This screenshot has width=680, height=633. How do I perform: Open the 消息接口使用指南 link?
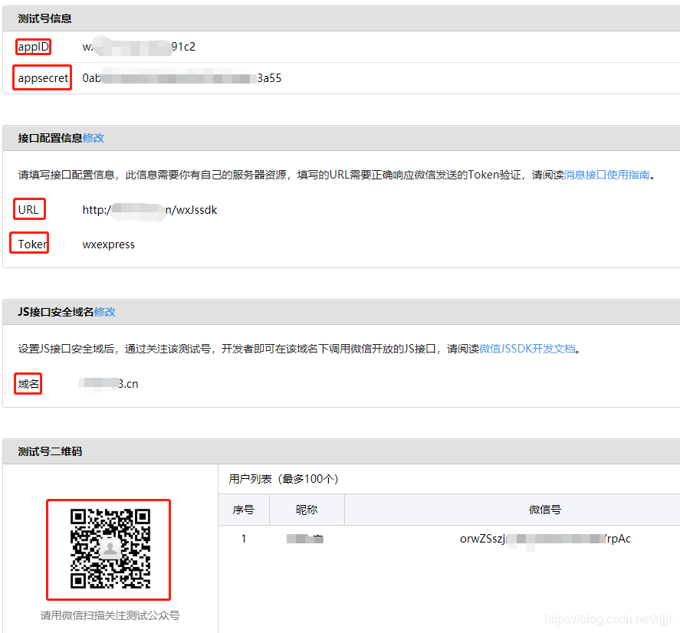click(x=606, y=175)
